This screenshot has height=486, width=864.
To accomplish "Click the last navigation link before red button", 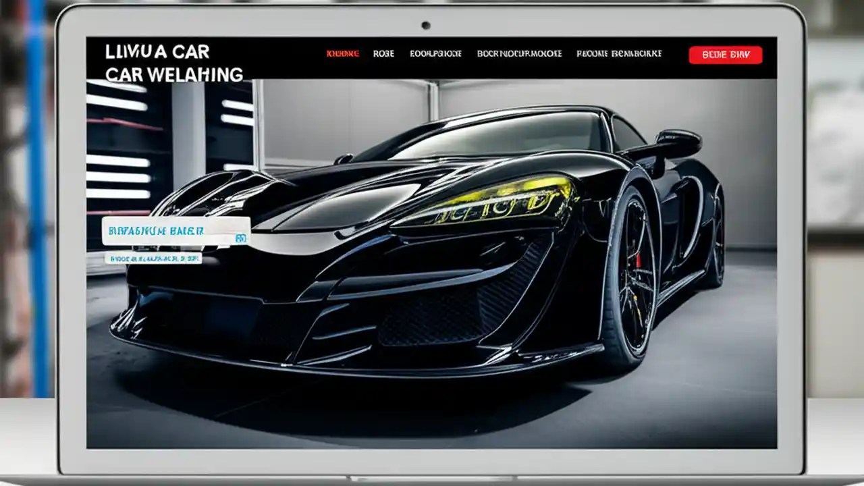I will [618, 53].
